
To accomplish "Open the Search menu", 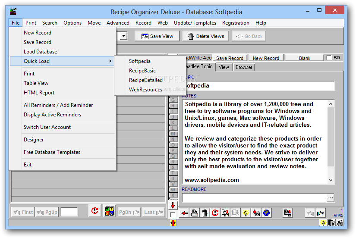I will click(50, 23).
